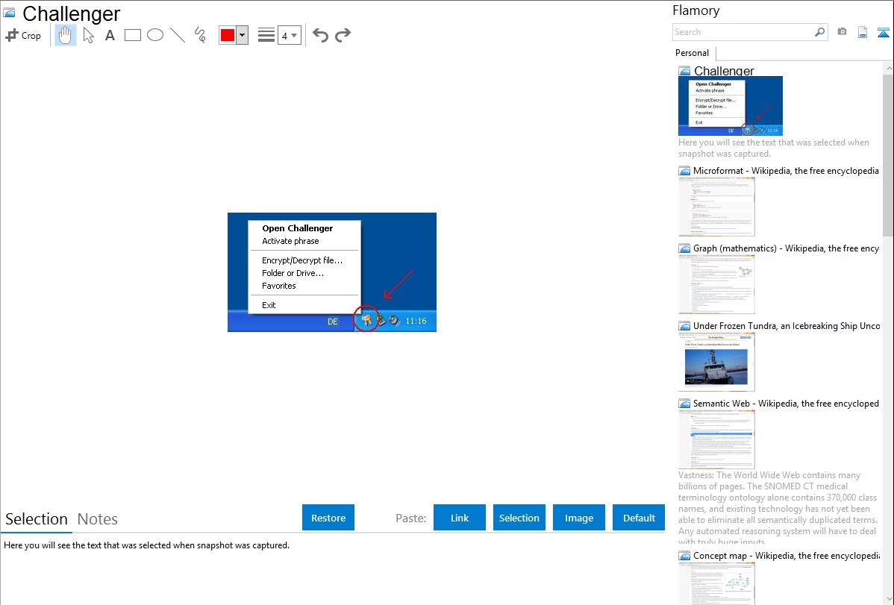Click in the Flamory search field
The width and height of the screenshot is (894, 605).
point(743,32)
